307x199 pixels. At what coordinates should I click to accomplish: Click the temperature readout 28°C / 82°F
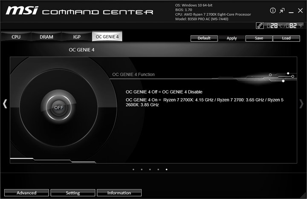click(284, 26)
